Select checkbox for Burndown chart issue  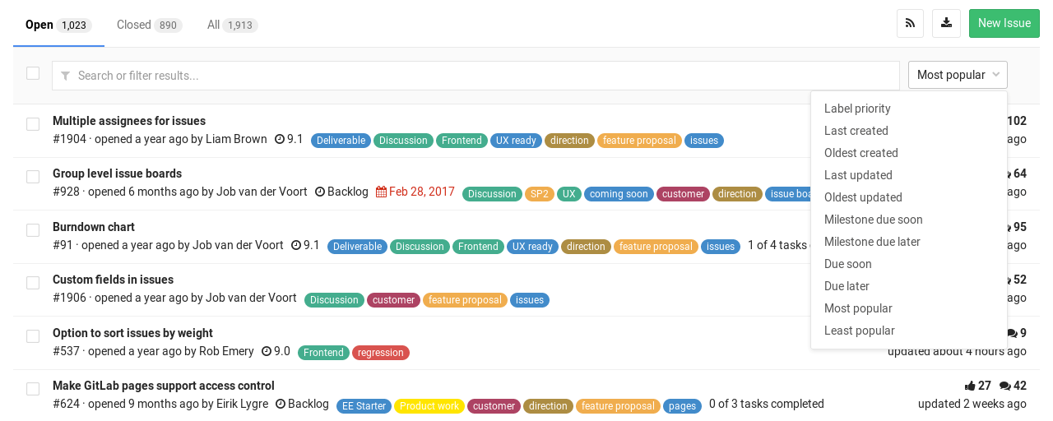[x=33, y=230]
